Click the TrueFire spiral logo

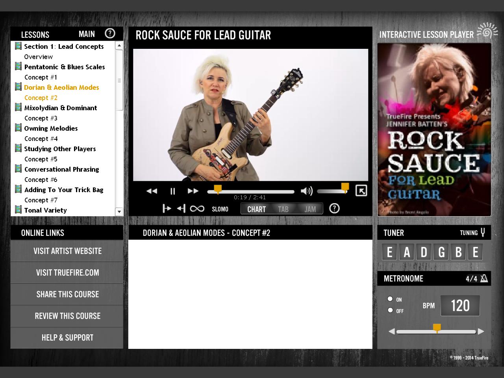[x=487, y=31]
